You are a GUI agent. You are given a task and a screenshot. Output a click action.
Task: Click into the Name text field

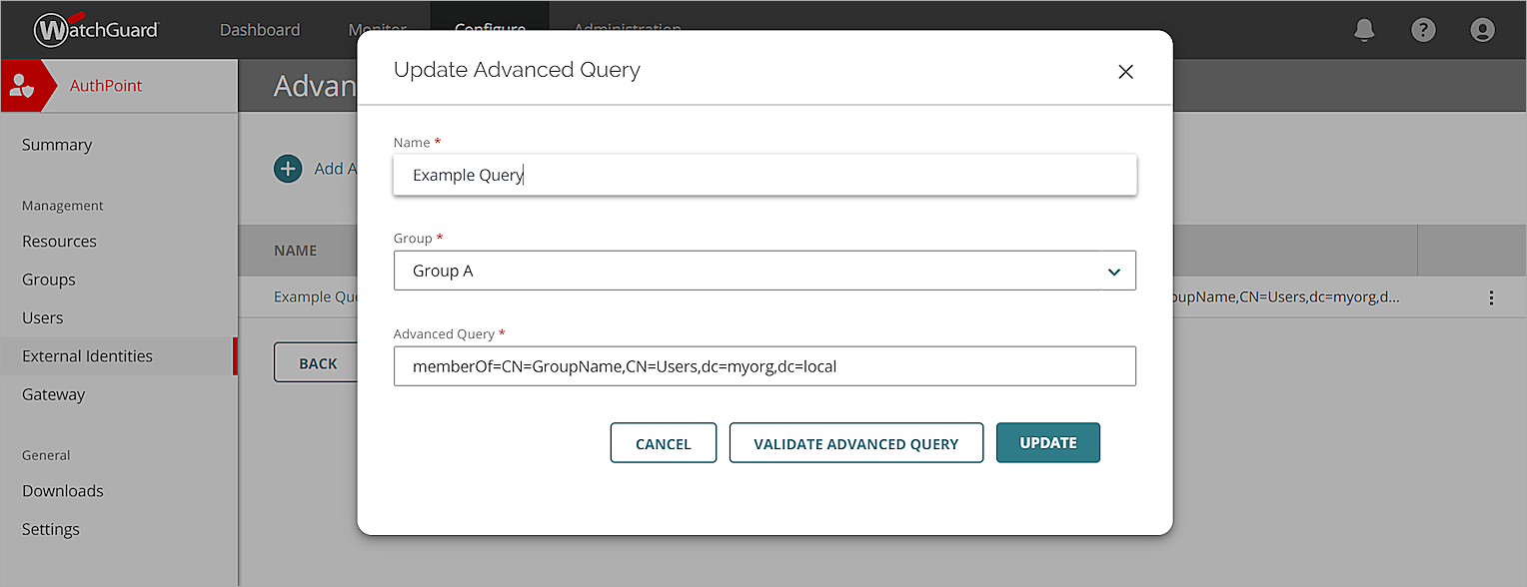pyautogui.click(x=764, y=176)
